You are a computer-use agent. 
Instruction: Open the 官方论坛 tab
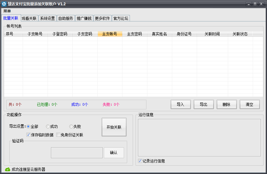pyautogui.click(x=121, y=18)
